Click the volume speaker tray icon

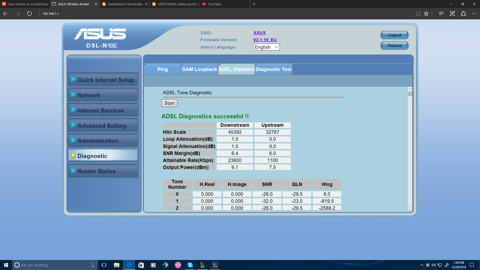point(433,265)
